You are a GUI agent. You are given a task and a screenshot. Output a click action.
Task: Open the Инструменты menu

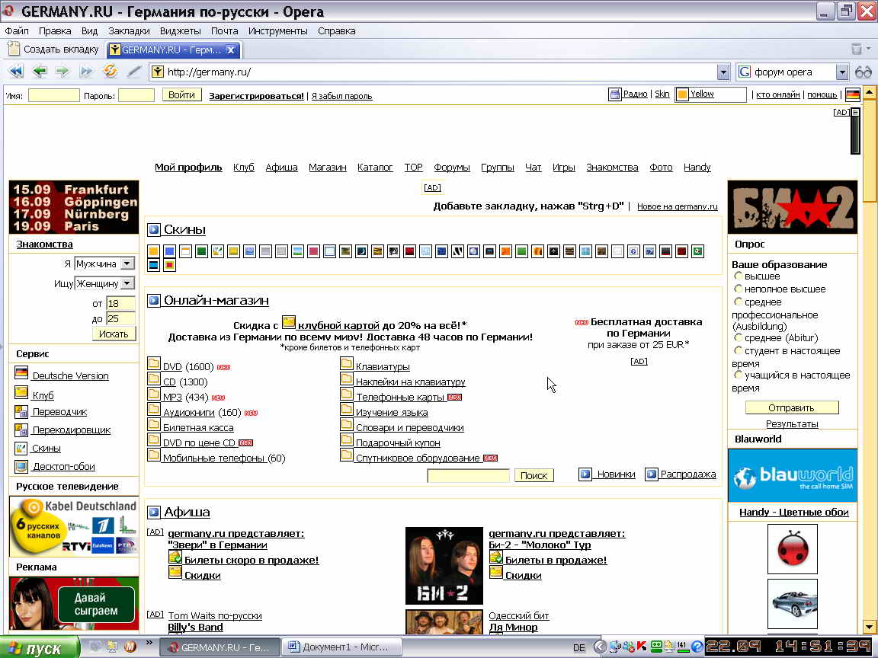(277, 30)
